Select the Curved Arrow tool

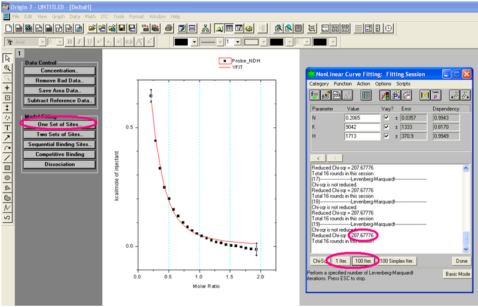7,148
